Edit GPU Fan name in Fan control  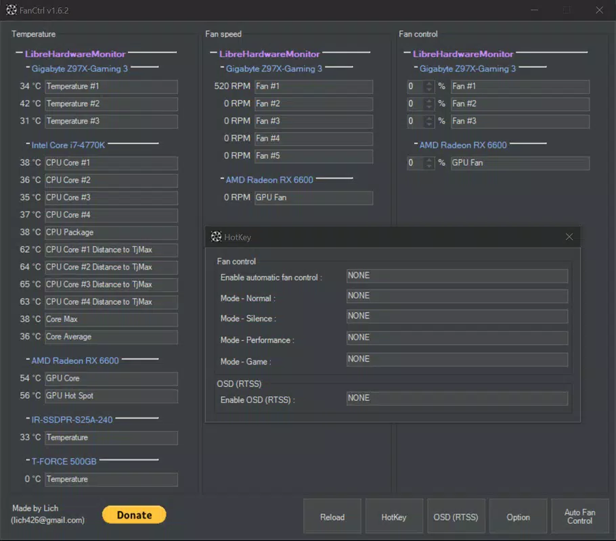click(x=520, y=164)
